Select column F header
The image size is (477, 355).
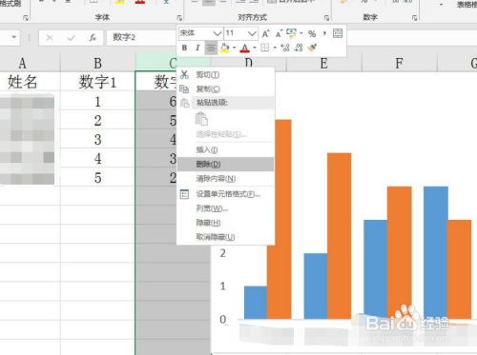[x=399, y=63]
